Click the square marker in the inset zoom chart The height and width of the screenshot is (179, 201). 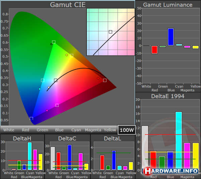pyautogui.click(x=110, y=32)
